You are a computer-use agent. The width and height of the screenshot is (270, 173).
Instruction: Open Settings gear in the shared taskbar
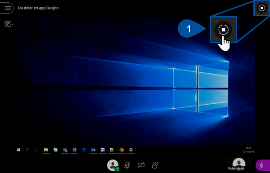[131, 150]
